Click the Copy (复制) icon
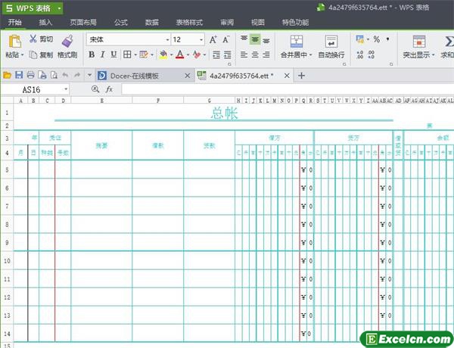 pyautogui.click(x=33, y=54)
